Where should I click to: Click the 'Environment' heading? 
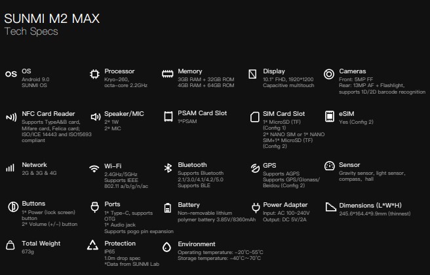197,244
